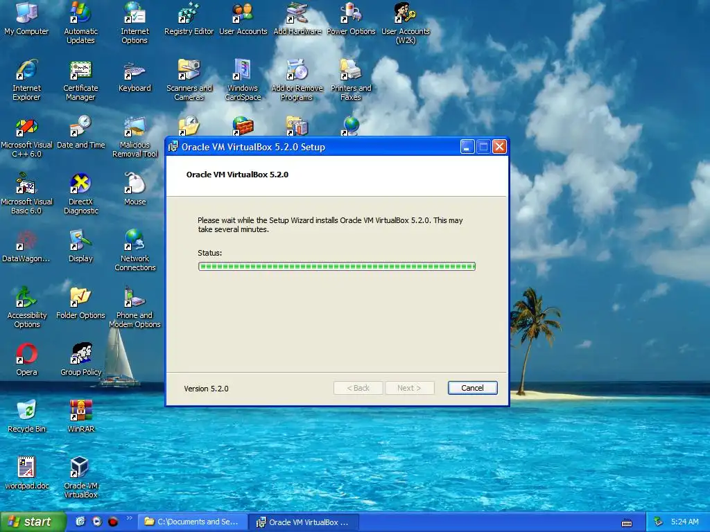Select the WinRAR desktop icon

click(80, 416)
